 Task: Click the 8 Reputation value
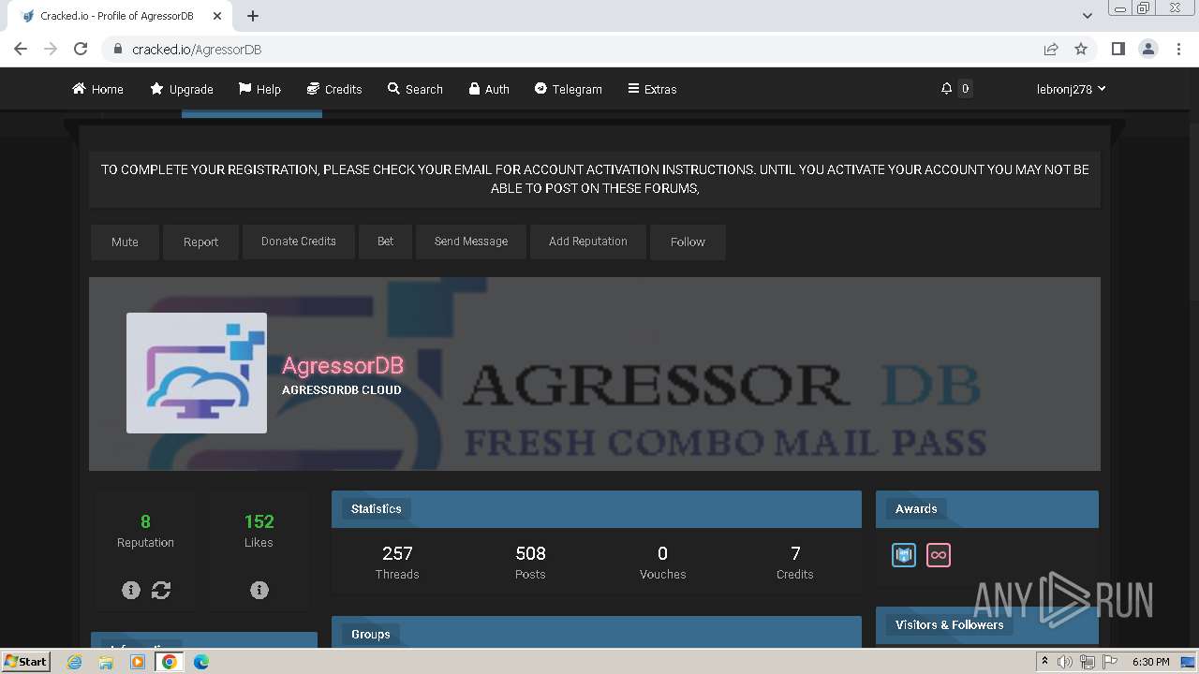pyautogui.click(x=145, y=521)
